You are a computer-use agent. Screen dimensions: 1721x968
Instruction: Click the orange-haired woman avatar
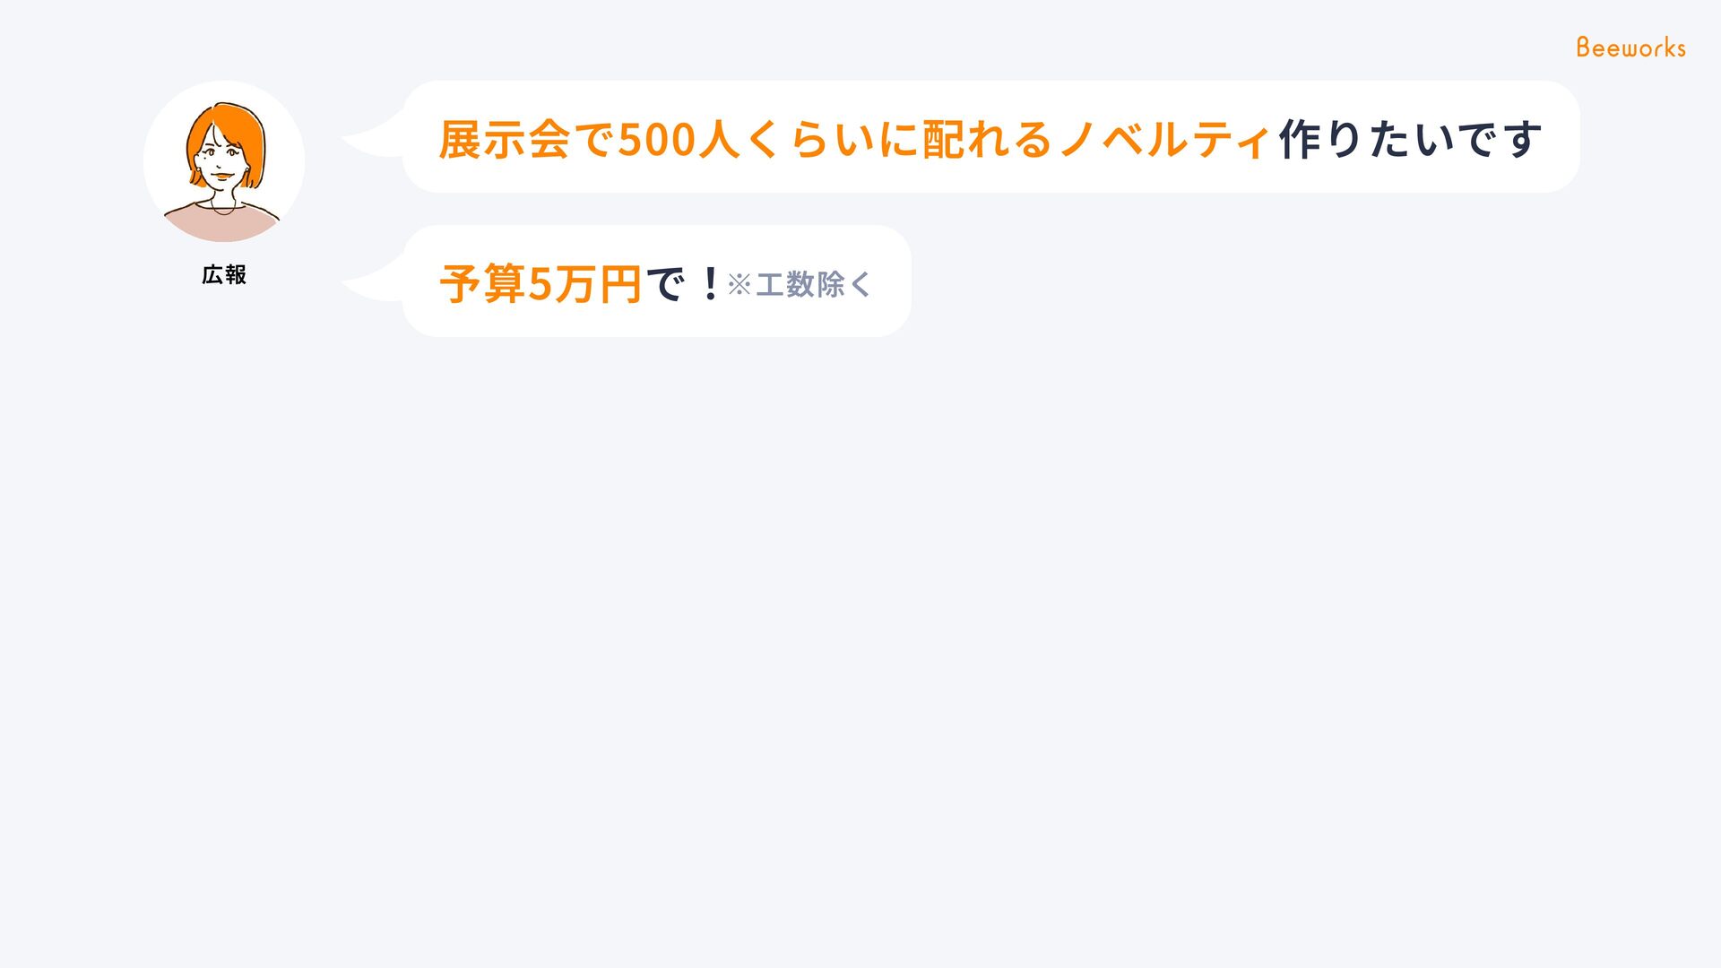224,162
